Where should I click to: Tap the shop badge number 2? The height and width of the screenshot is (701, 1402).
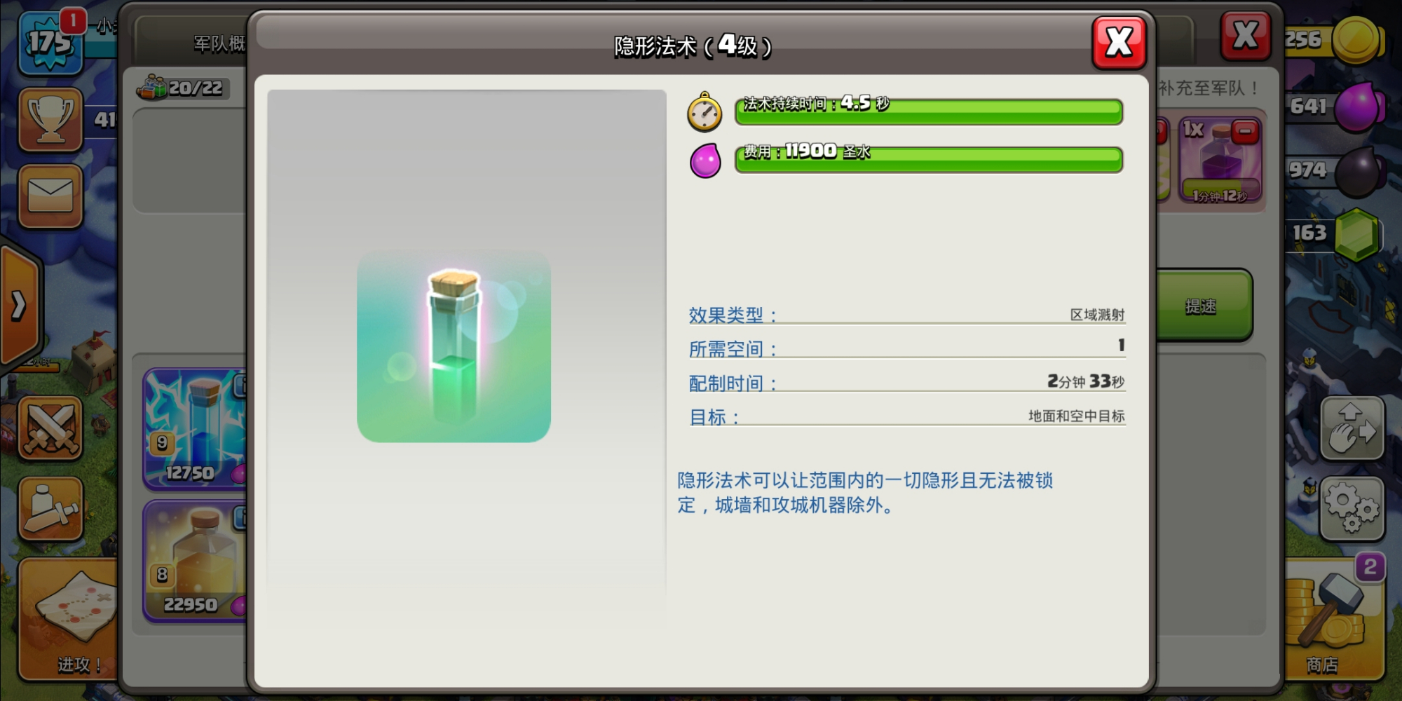pyautogui.click(x=1370, y=567)
